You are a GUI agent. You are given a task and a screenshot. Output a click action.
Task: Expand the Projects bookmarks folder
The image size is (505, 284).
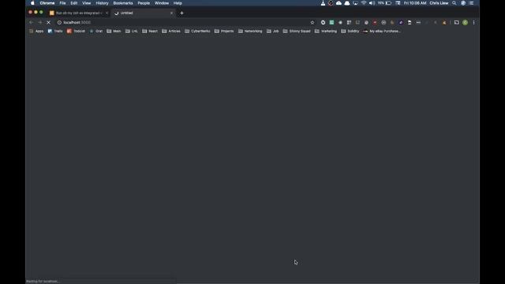tap(224, 32)
